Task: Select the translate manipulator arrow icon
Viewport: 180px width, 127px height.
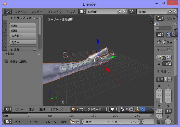Action: pyautogui.click(x=143, y=109)
